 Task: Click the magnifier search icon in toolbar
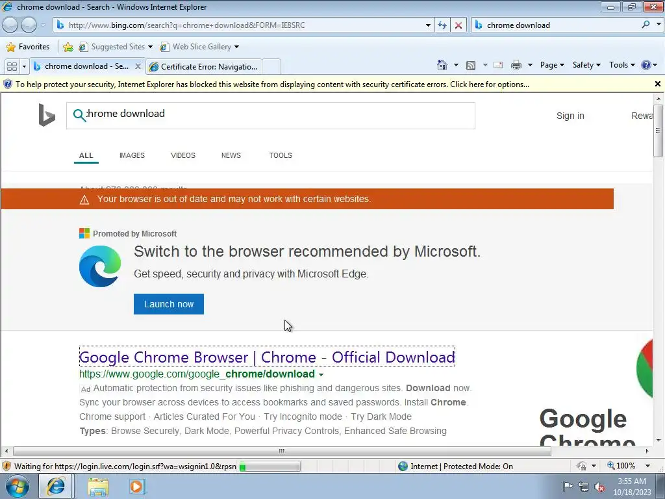646,25
